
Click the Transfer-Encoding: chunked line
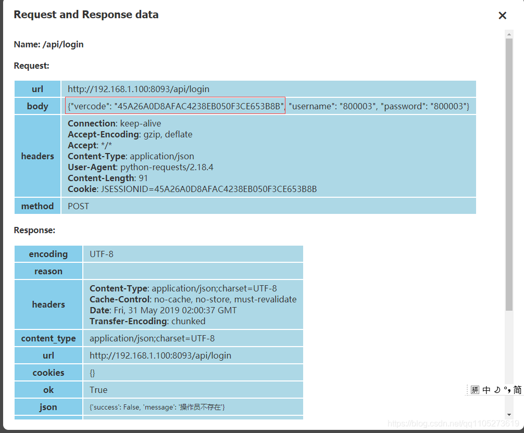coord(147,321)
